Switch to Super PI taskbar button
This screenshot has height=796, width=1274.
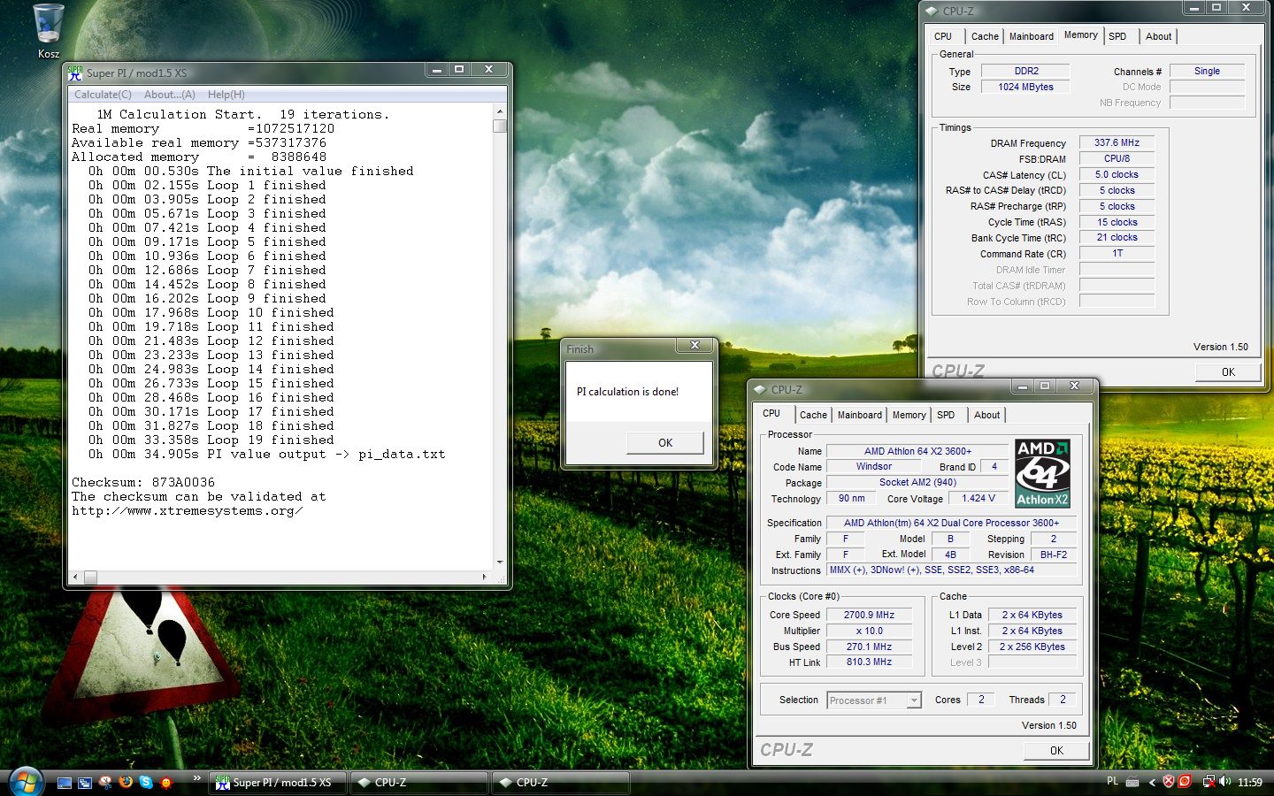tap(279, 783)
